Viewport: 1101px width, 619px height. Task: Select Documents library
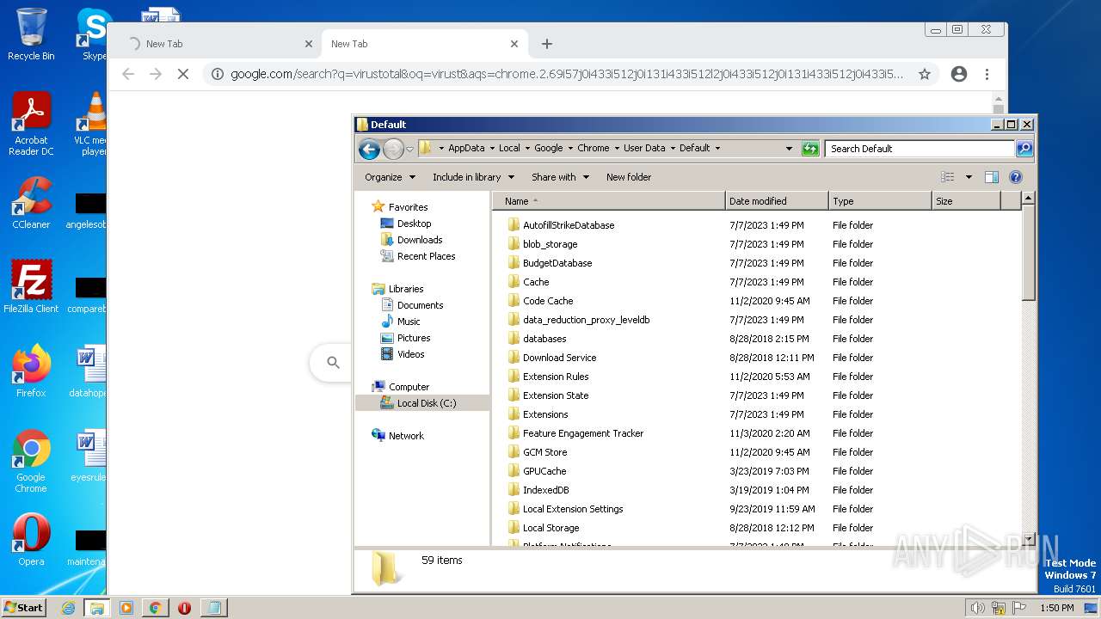click(x=420, y=305)
